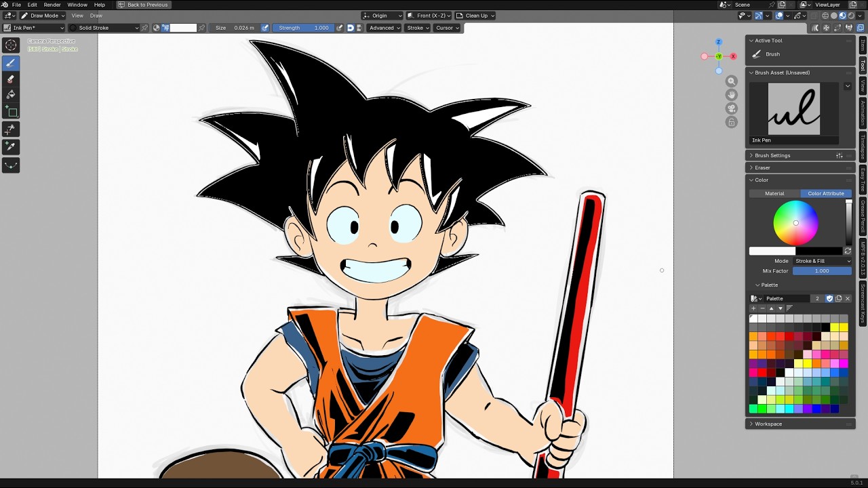Toggle pin on Solid Stroke material
The height and width of the screenshot is (488, 868).
144,28
